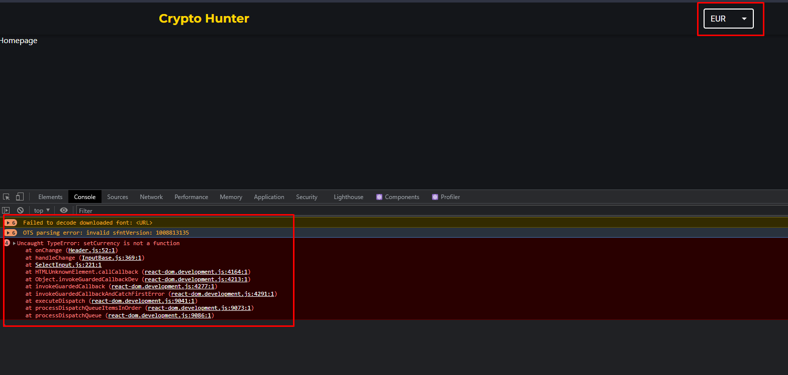Viewport: 788px width, 375px height.
Task: Click the React icon on the Profiler tab
Action: point(435,197)
